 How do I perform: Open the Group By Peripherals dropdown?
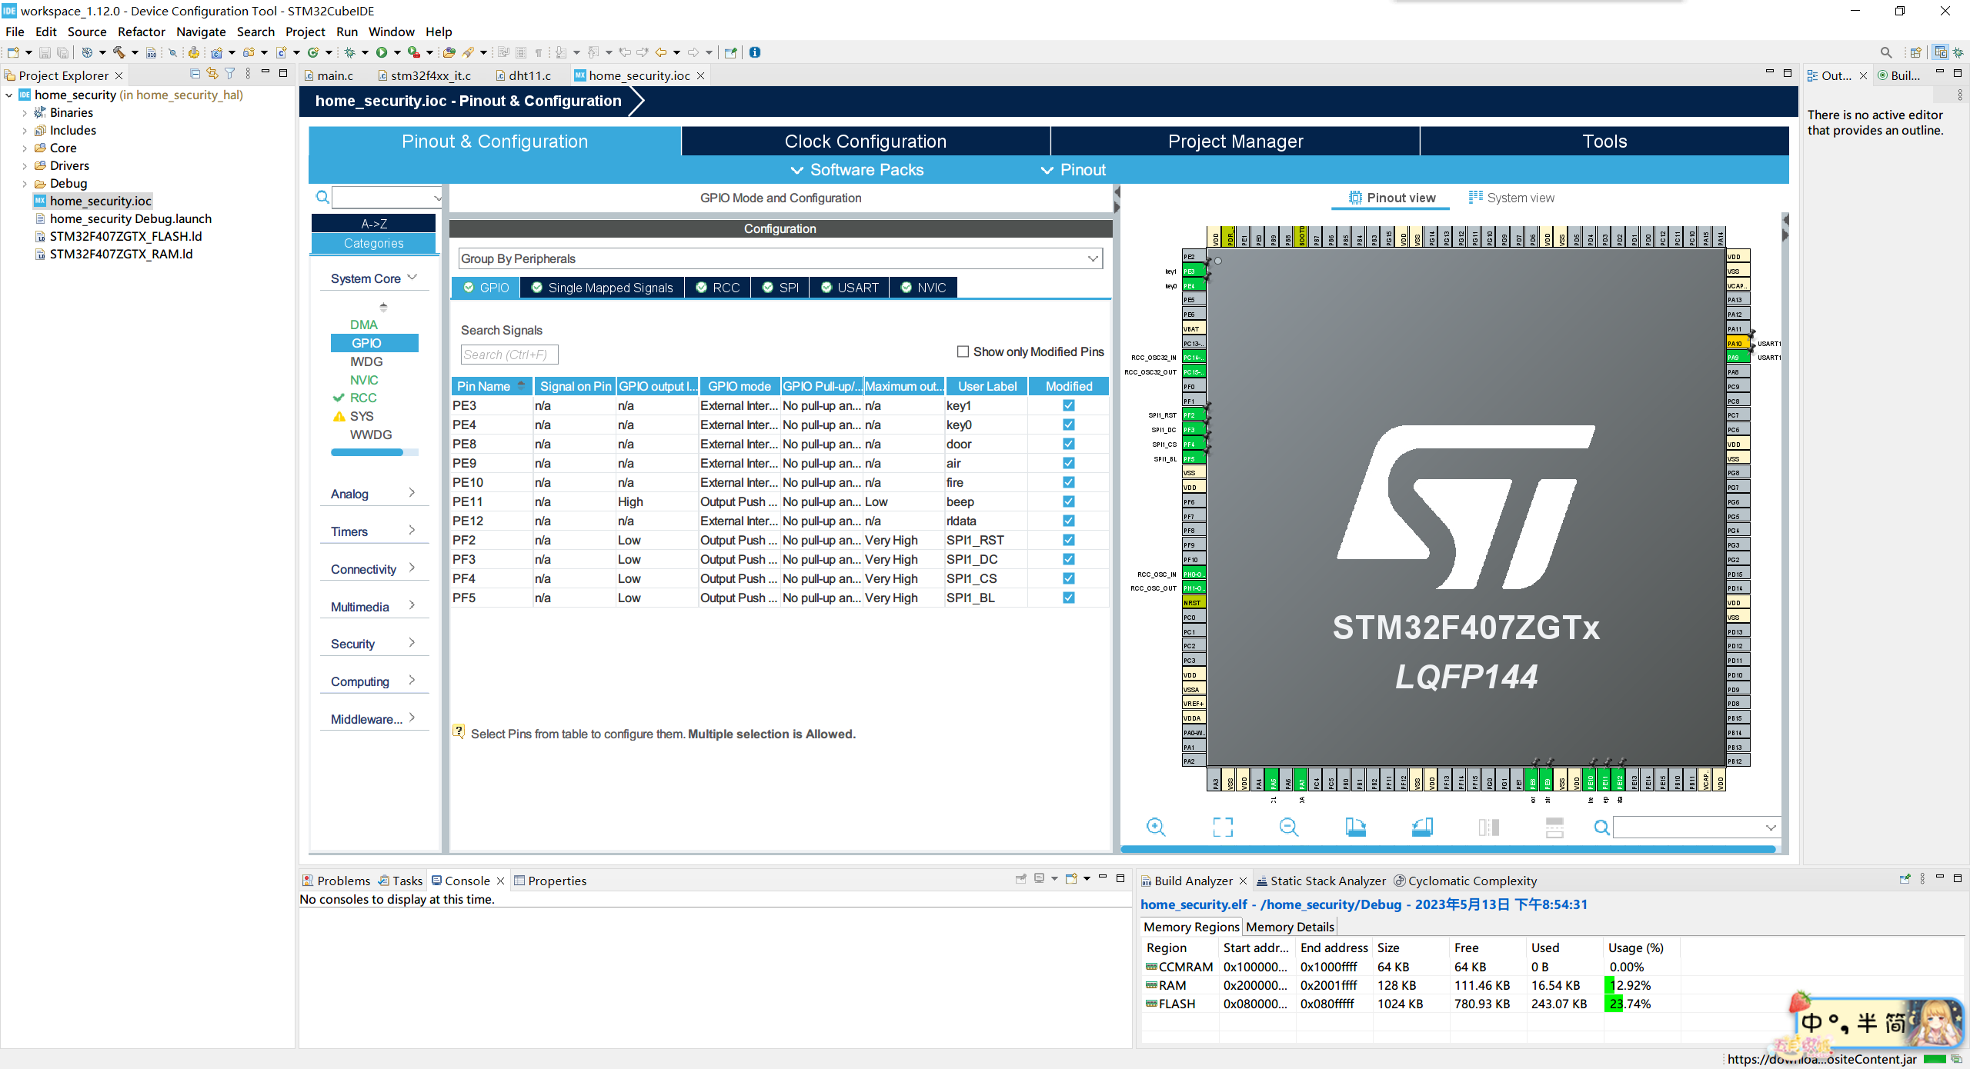point(780,258)
